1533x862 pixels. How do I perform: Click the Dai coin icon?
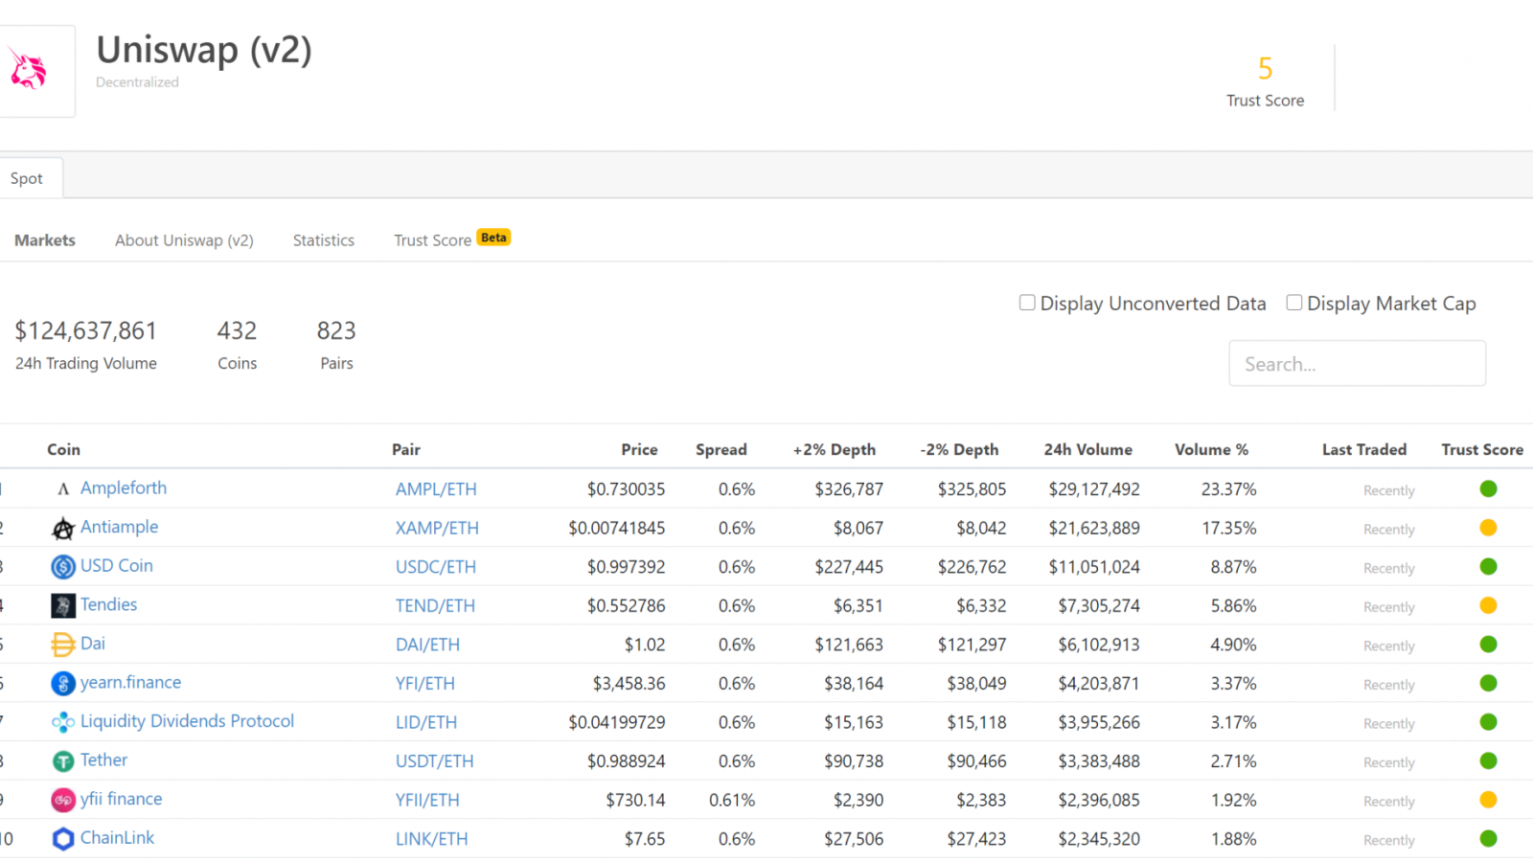click(63, 645)
